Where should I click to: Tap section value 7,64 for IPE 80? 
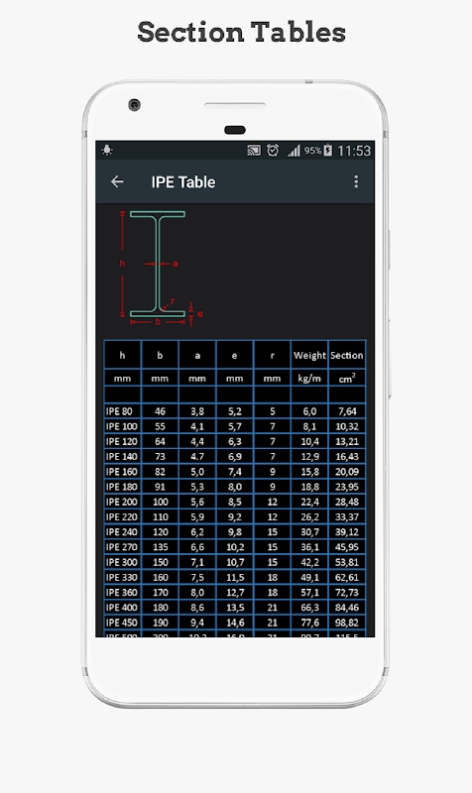[347, 411]
